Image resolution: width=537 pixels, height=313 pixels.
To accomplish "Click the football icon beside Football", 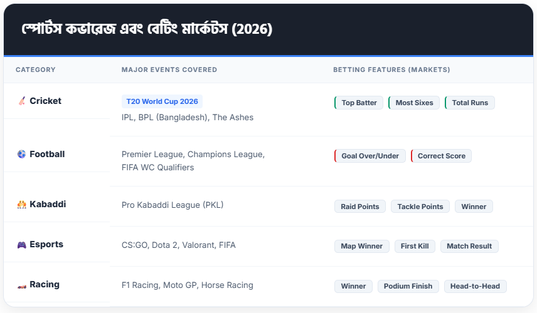I will [21, 155].
